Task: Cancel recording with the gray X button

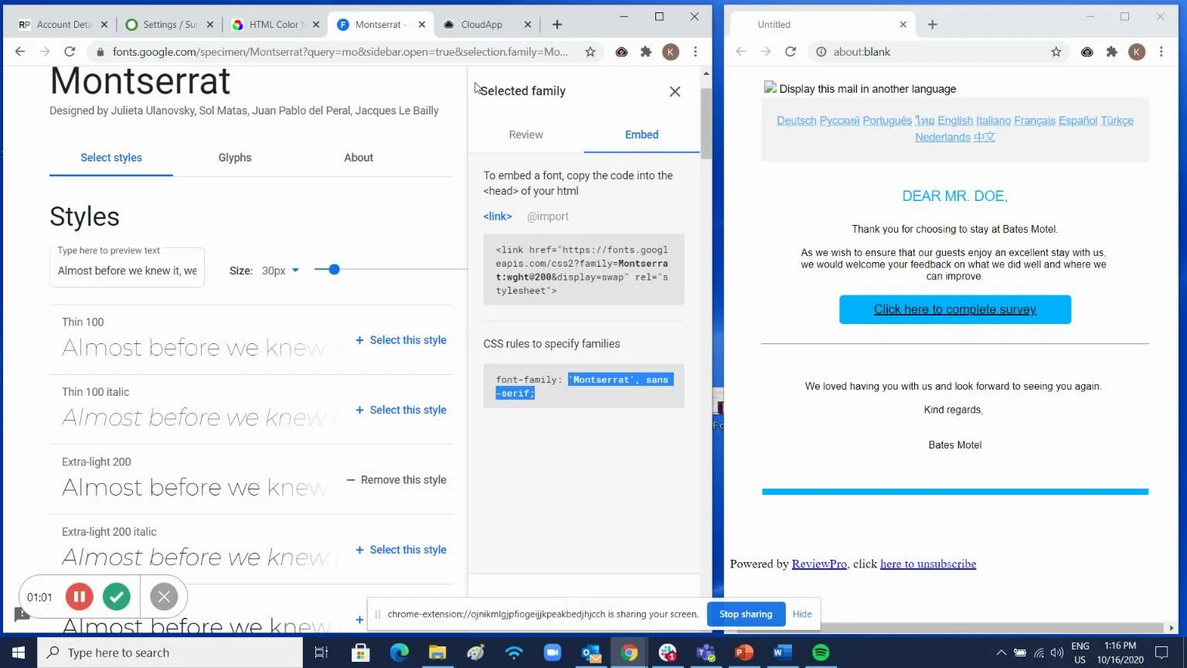Action: (164, 597)
